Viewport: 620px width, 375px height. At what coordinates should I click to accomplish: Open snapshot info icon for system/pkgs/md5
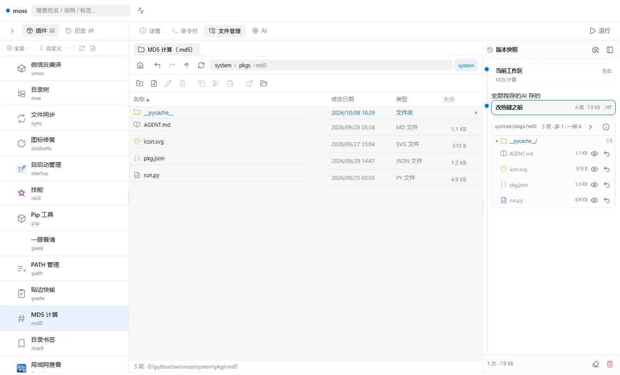point(606,127)
